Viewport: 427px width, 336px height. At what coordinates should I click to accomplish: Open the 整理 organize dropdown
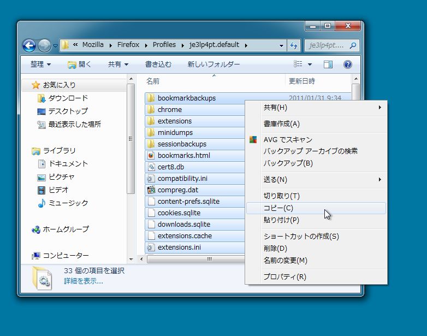pos(40,64)
